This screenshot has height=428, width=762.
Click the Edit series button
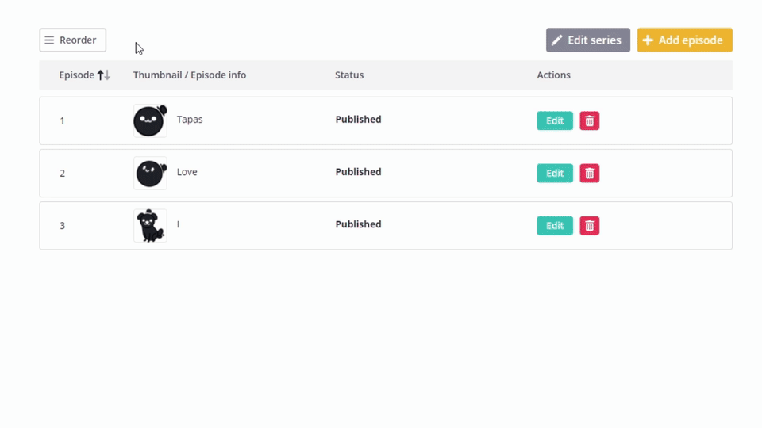(588, 40)
